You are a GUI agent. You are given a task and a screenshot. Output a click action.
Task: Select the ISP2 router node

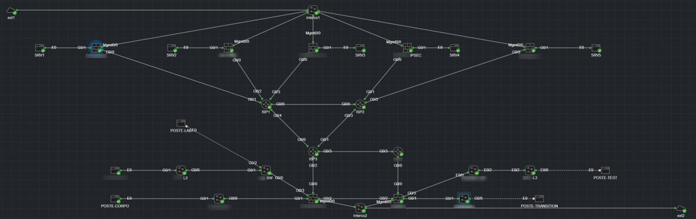(x=360, y=105)
